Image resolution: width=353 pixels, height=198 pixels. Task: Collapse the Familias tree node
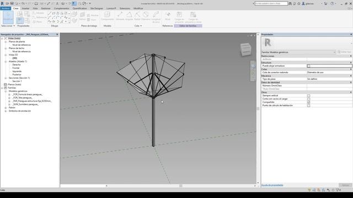pos(2,88)
